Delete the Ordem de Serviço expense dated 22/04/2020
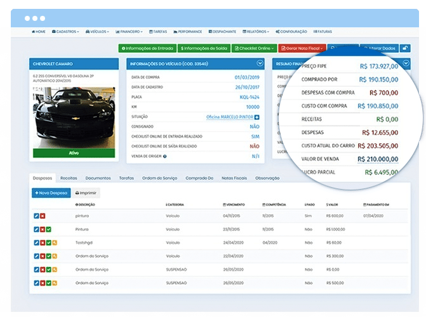The height and width of the screenshot is (317, 426). [43, 256]
